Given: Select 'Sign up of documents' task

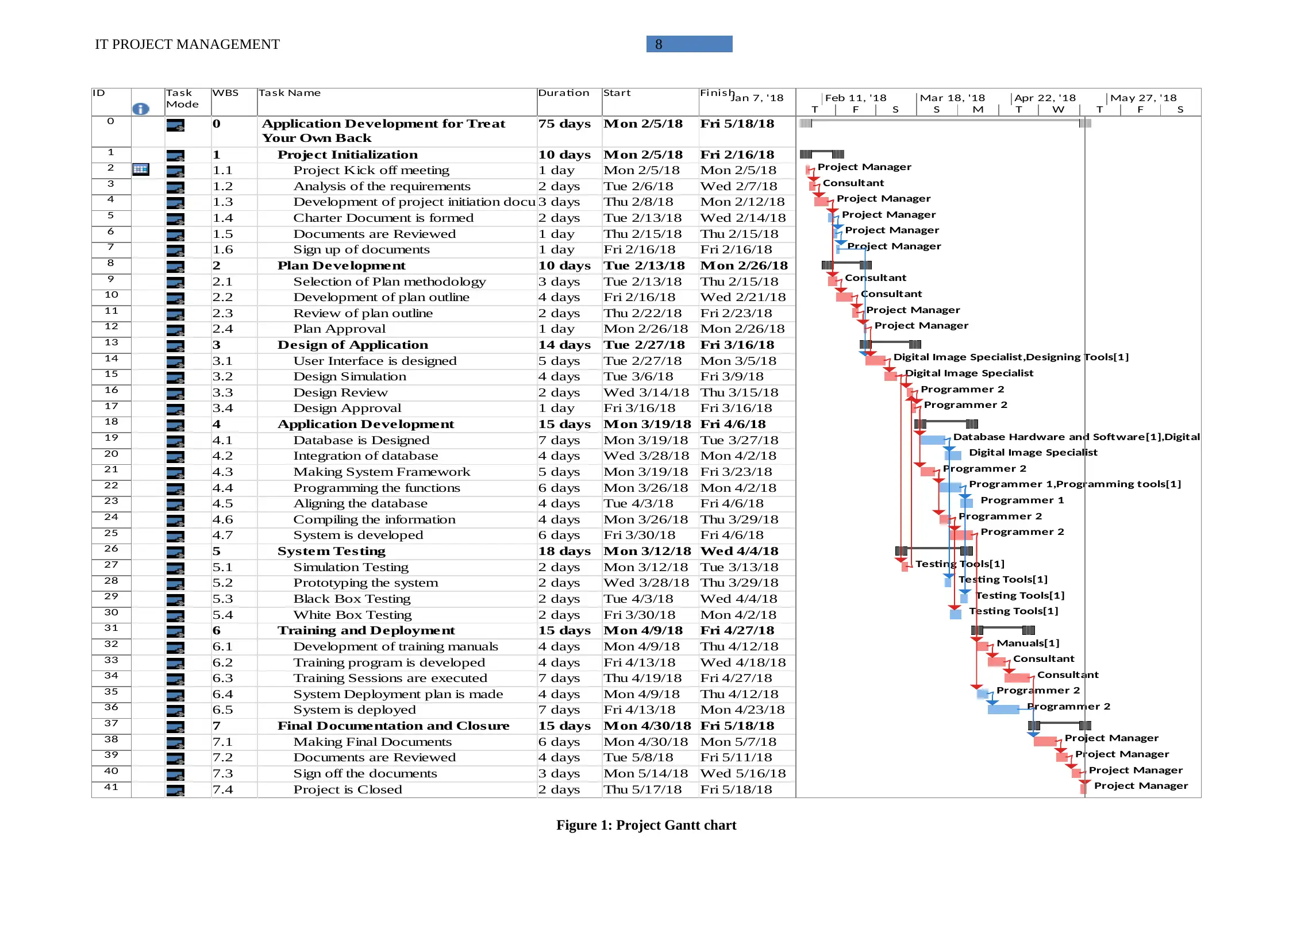Looking at the screenshot, I should [361, 249].
